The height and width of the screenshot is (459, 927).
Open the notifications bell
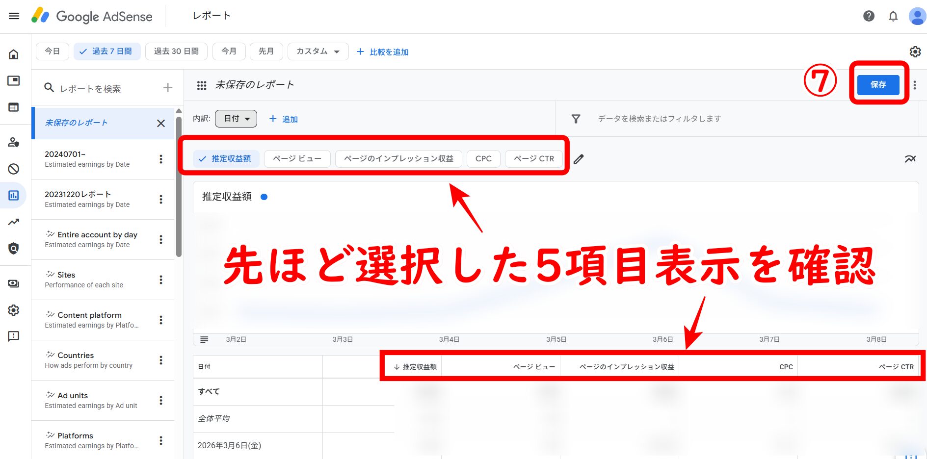[893, 16]
